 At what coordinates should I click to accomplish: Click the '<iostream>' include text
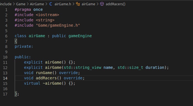(47, 15)
